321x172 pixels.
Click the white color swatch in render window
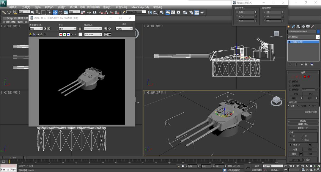tap(80, 34)
